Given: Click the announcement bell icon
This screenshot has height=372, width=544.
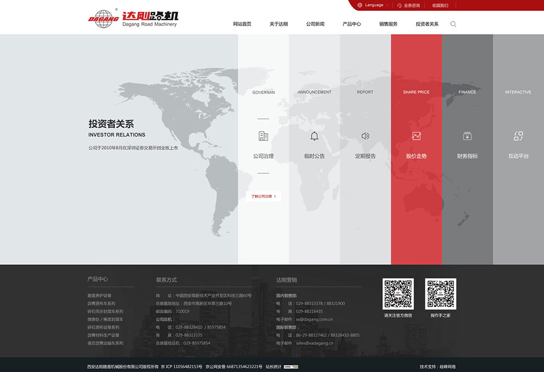Looking at the screenshot, I should (x=314, y=136).
